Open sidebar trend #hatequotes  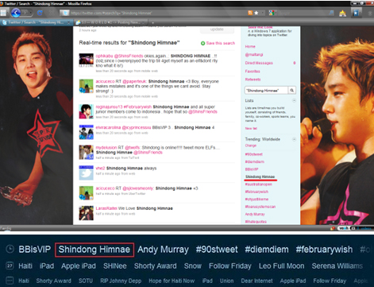pos(256,222)
